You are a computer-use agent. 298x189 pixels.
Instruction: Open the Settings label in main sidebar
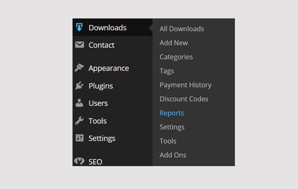pyautogui.click(x=102, y=138)
